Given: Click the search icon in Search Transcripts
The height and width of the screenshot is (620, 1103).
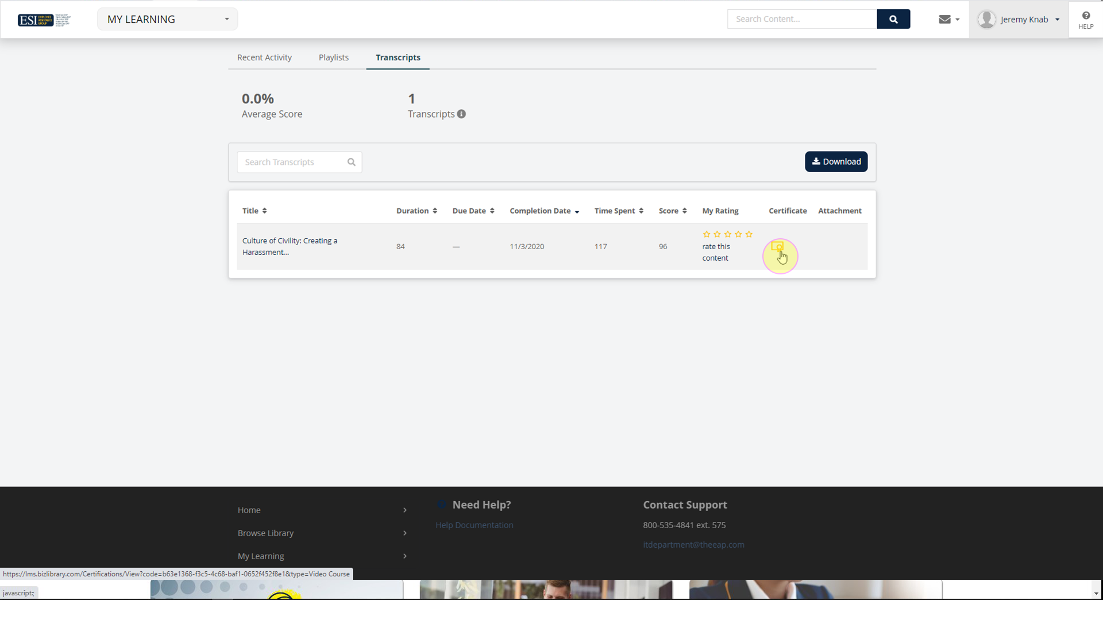Looking at the screenshot, I should [x=351, y=162].
